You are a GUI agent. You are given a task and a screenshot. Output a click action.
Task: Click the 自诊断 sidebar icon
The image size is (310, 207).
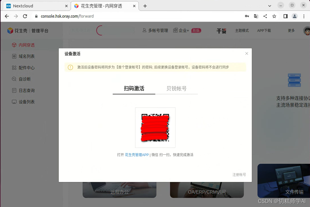pos(14,79)
